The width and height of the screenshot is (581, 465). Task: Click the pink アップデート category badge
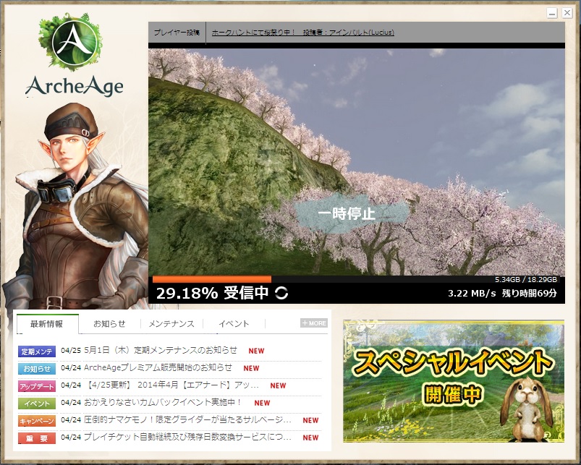(x=37, y=386)
